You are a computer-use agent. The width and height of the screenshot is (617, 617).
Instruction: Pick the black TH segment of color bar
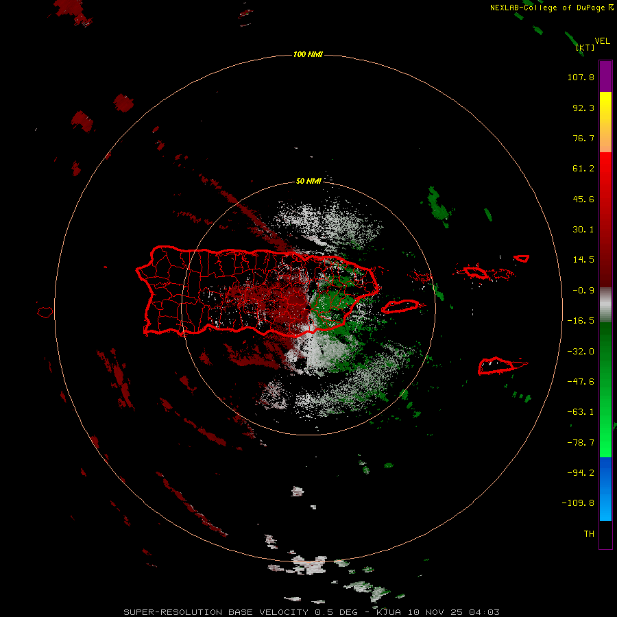605,534
